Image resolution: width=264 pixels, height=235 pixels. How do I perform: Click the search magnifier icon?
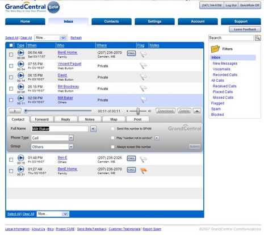[258, 38]
